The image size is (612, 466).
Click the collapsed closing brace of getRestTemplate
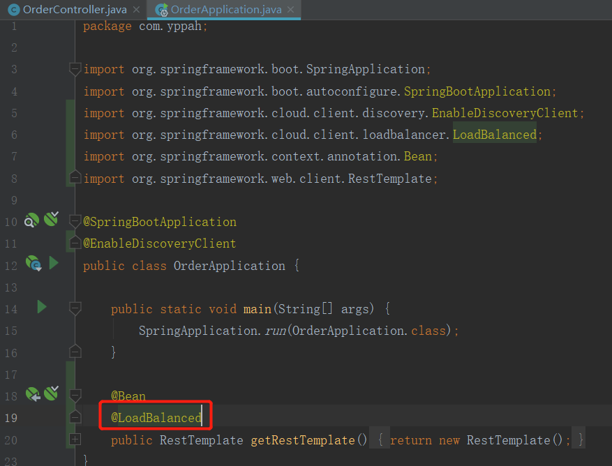(581, 440)
